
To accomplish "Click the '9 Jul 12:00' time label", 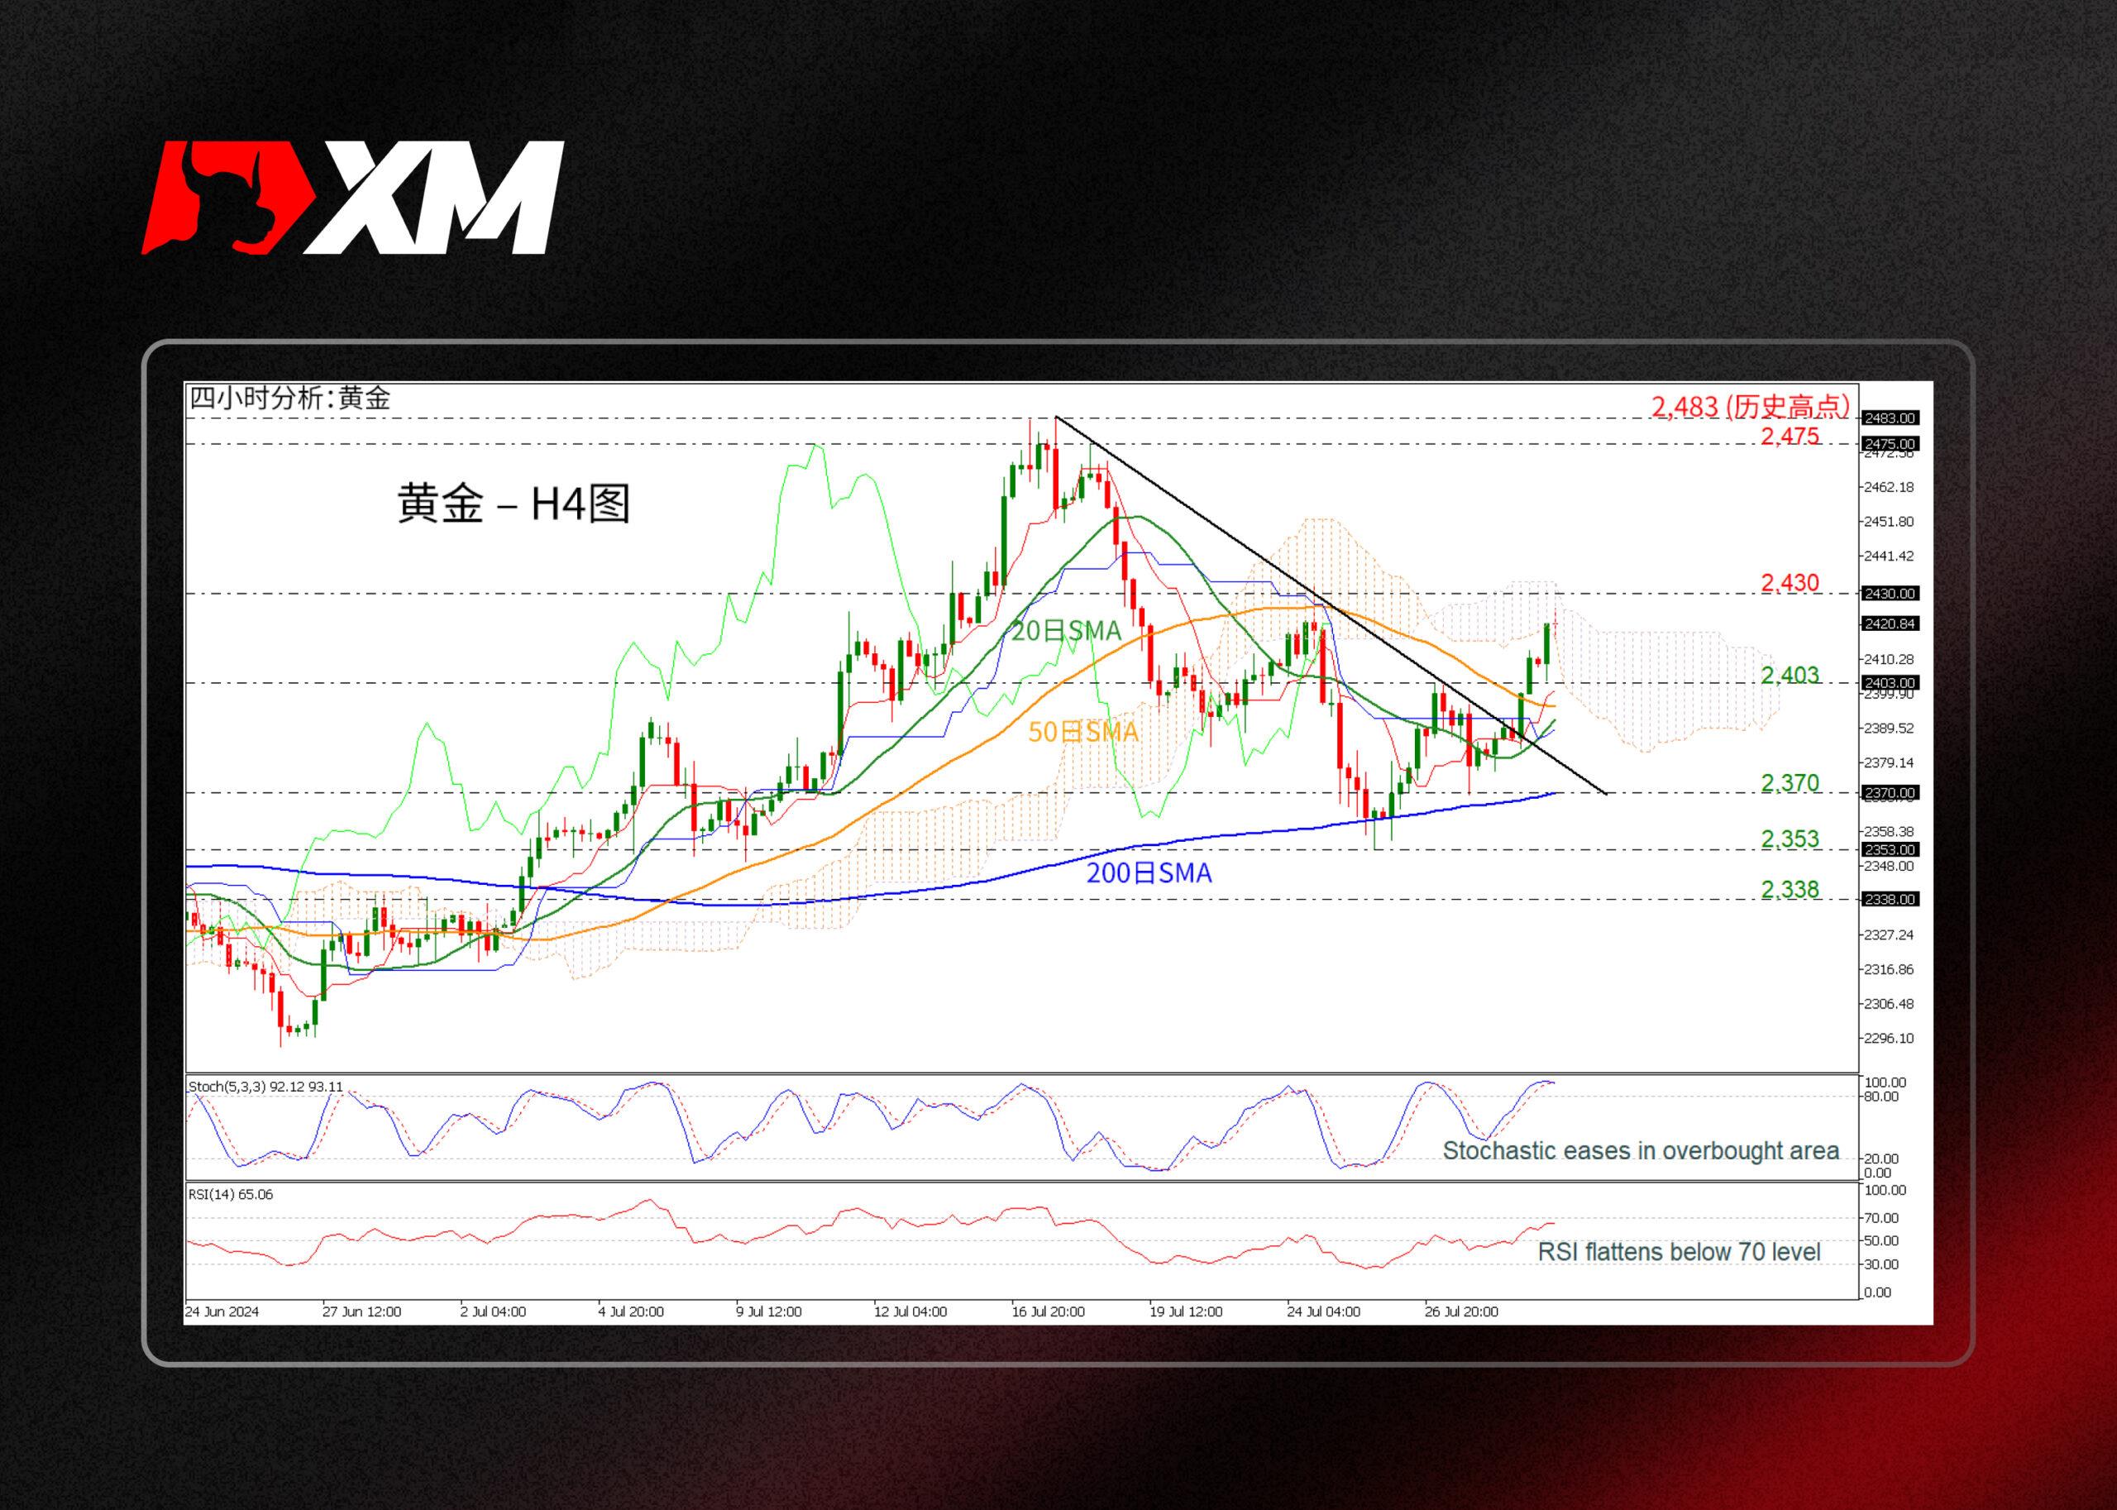I will 768,1312.
